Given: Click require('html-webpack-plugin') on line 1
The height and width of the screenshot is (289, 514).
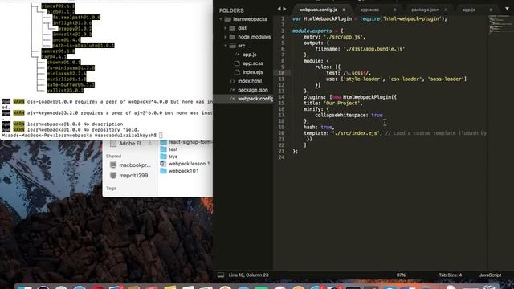Looking at the screenshot, I should (402, 19).
